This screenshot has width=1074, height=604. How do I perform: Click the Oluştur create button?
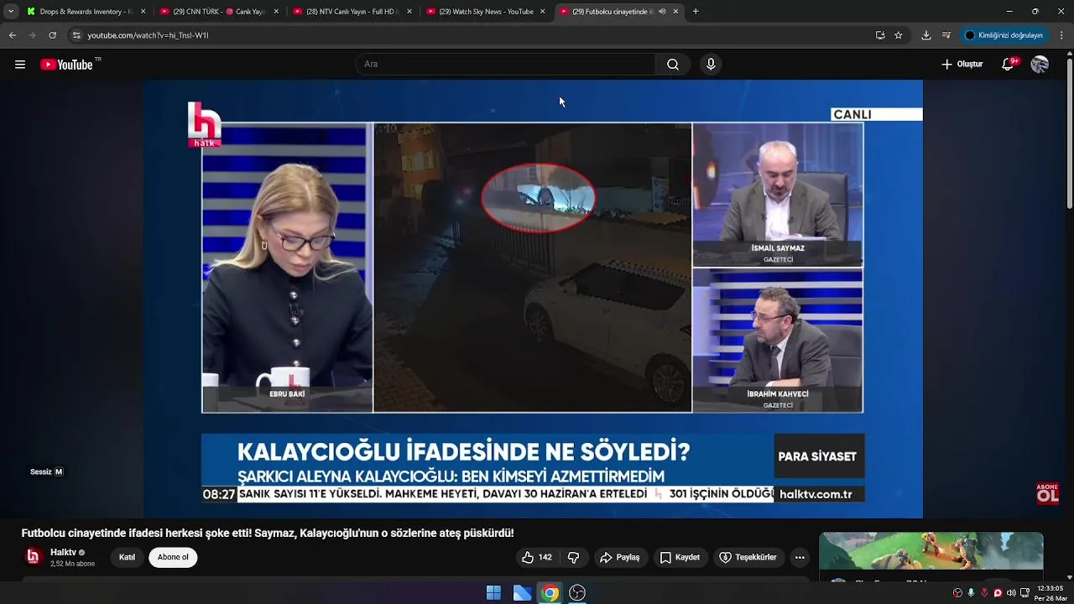[x=962, y=65]
